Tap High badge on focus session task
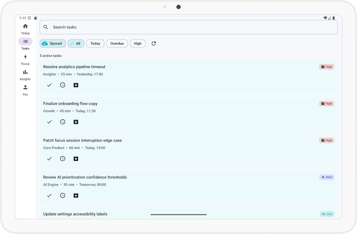 pos(327,140)
